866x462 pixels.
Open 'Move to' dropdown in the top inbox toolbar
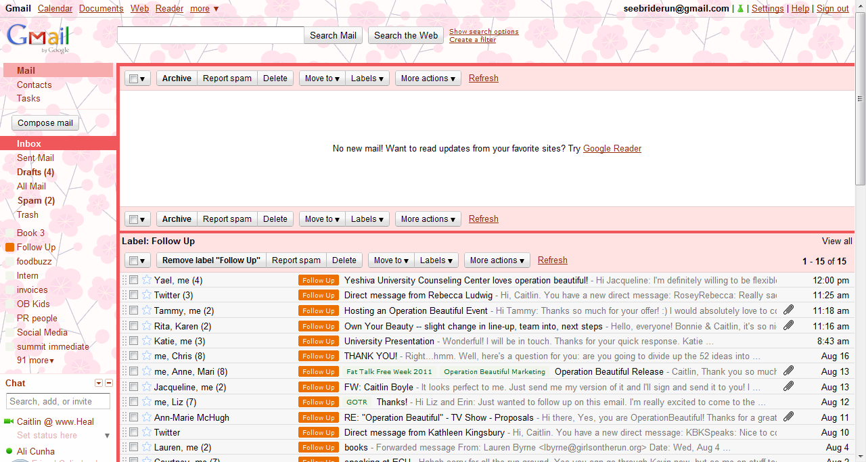tap(322, 78)
